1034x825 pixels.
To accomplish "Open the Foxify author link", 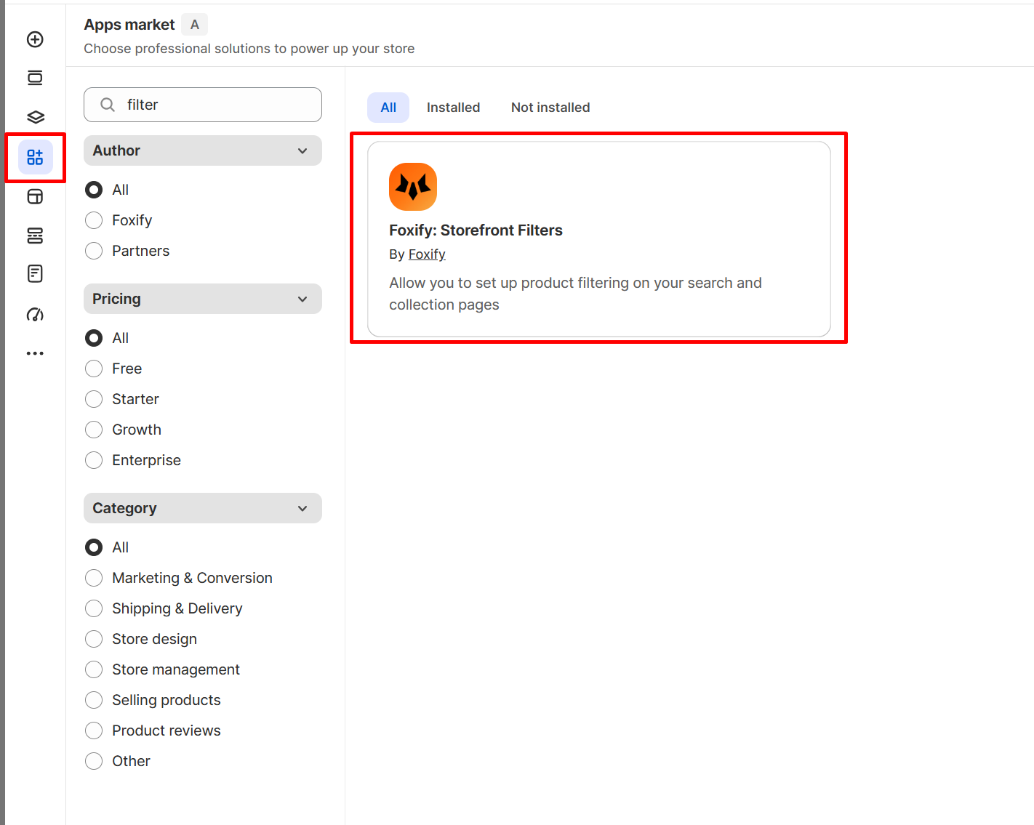I will [427, 254].
